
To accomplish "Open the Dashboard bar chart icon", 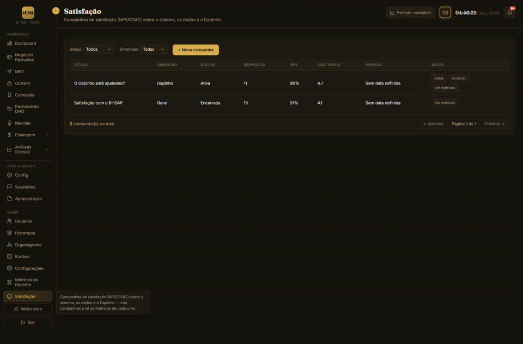I will [9, 44].
